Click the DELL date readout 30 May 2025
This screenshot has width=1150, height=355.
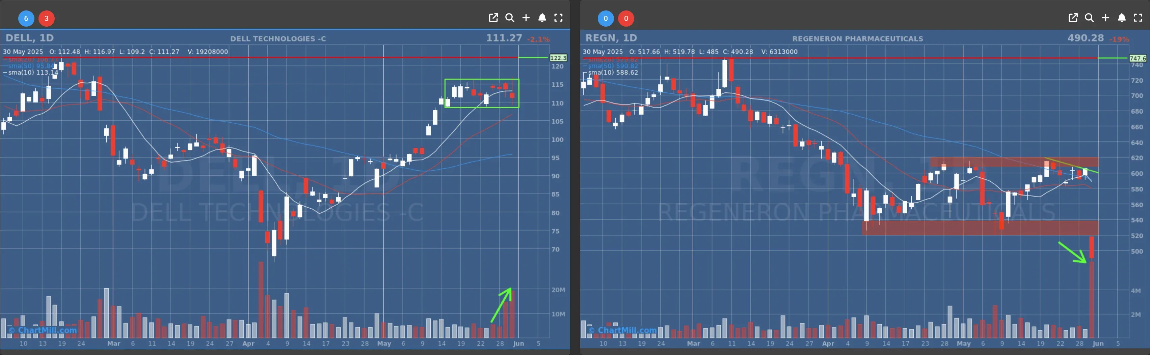[x=23, y=52]
